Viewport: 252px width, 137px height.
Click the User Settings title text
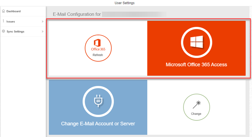[125, 3]
